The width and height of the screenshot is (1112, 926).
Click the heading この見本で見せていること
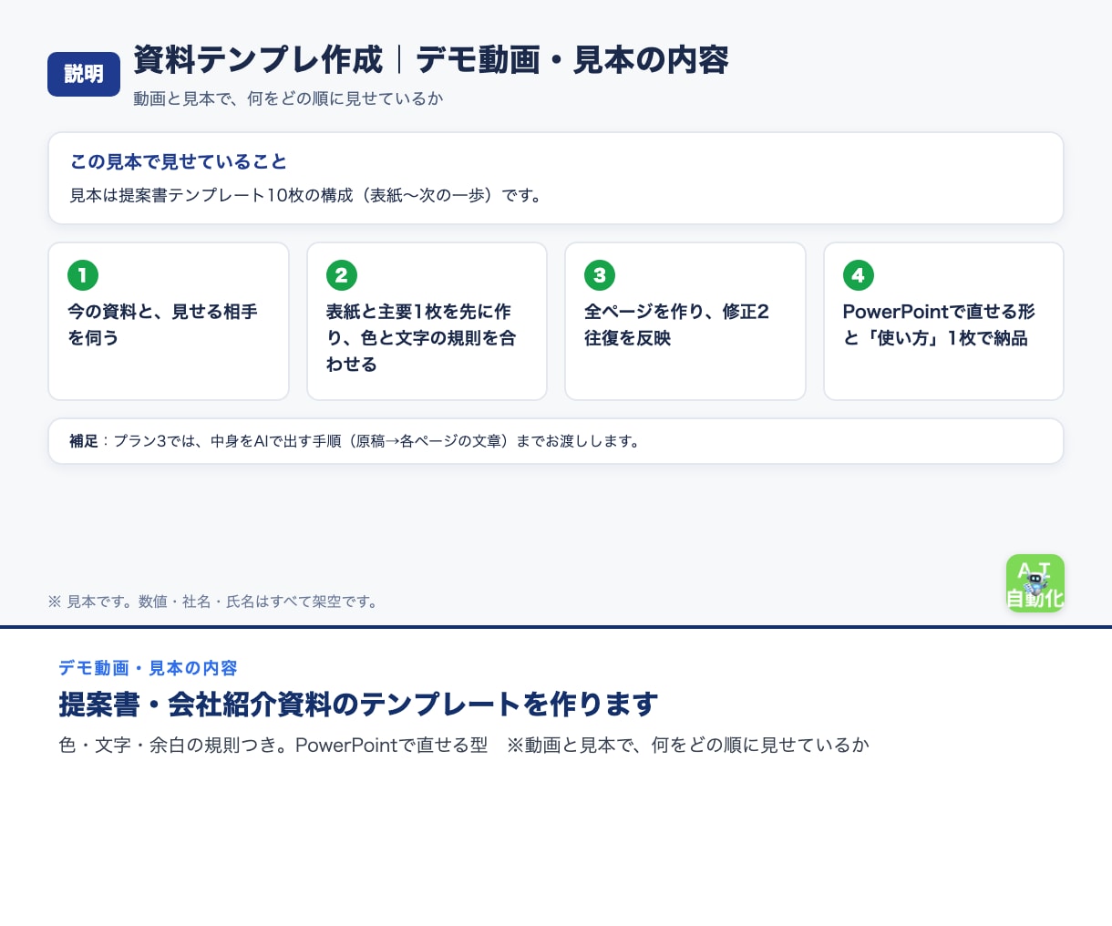click(x=179, y=161)
